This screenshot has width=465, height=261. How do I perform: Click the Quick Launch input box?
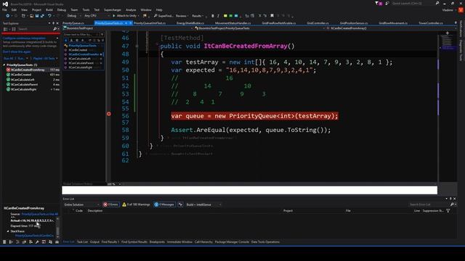click(413, 3)
